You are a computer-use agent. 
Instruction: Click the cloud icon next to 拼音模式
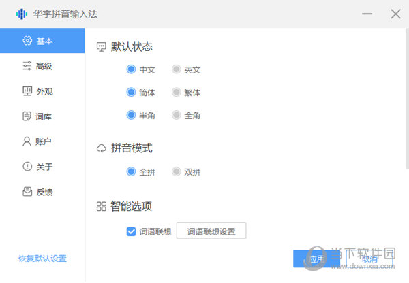(102, 148)
